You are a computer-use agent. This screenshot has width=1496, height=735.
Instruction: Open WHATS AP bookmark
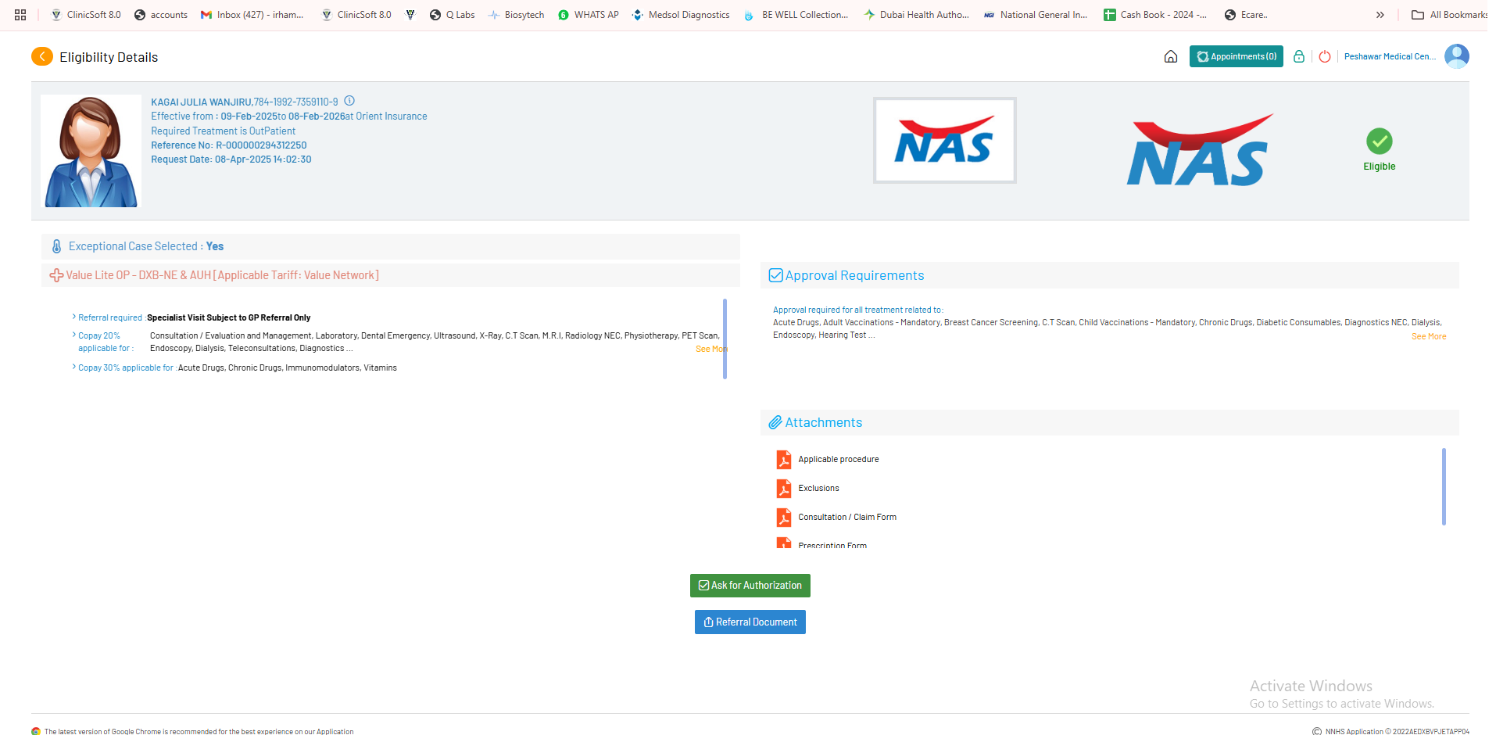589,15
